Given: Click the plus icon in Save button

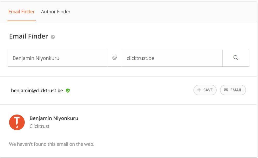Looking at the screenshot, I should click(x=199, y=90).
